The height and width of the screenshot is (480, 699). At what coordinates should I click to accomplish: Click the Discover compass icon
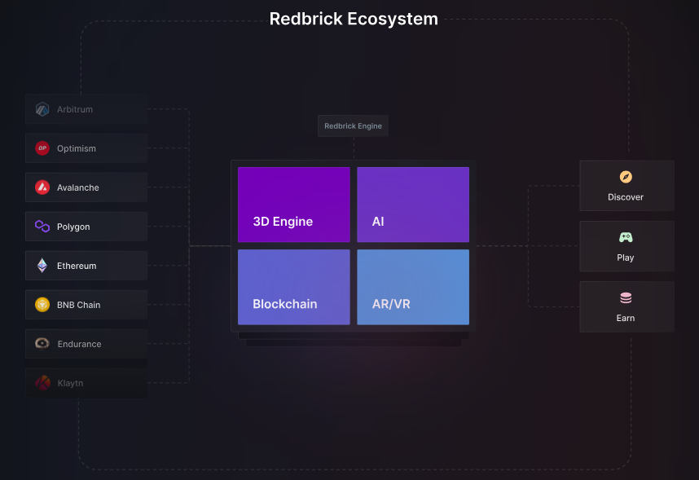[626, 177]
